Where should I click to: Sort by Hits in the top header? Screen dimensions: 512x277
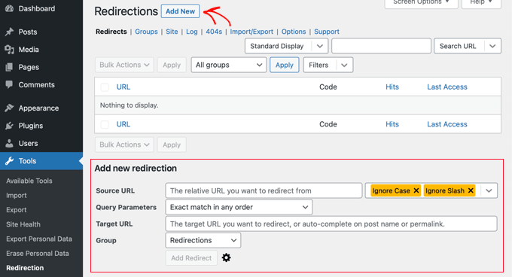coord(392,87)
